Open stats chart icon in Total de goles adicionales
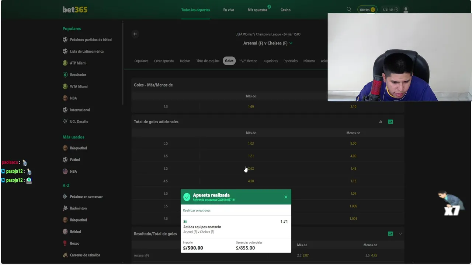This screenshot has width=472, height=265. click(x=381, y=122)
